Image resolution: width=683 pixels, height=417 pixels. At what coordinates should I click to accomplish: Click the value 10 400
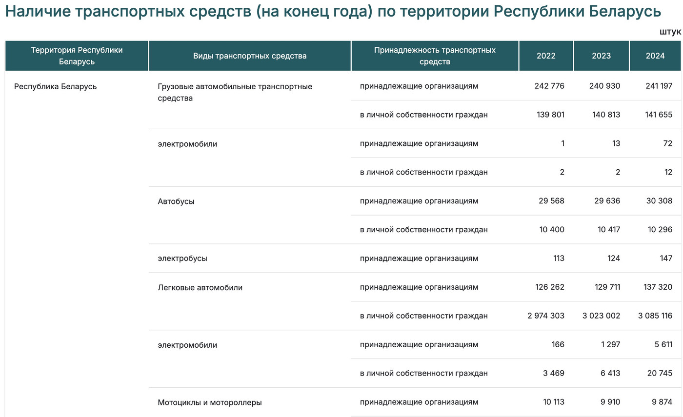point(552,230)
